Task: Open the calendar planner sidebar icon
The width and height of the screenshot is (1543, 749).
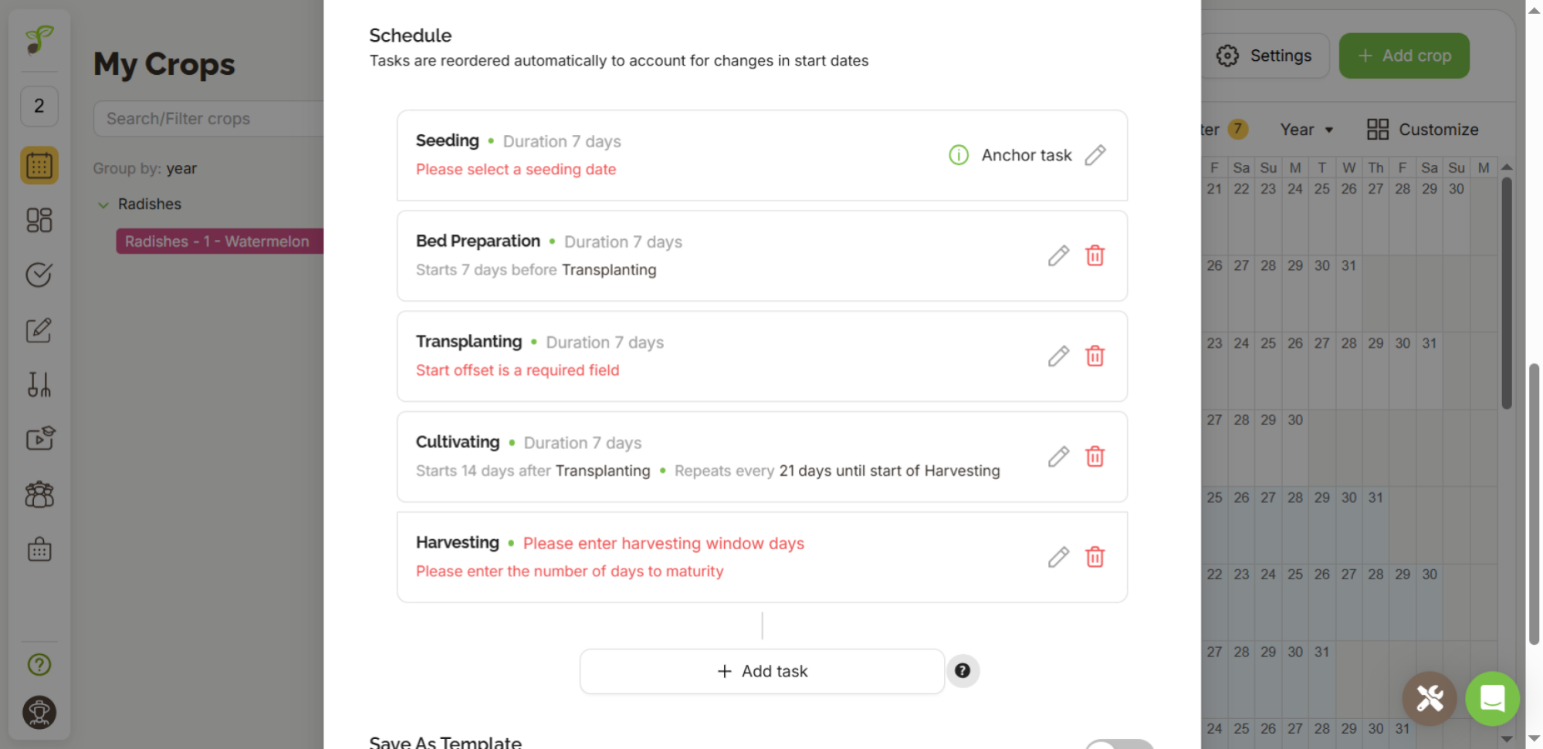Action: [39, 164]
